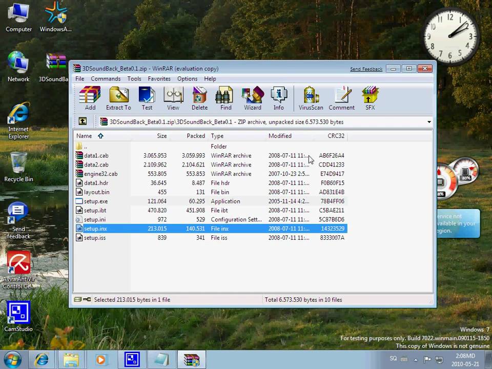Screen dimensions: 492x369
Task: Go up one folder level button
Action: click(83, 121)
